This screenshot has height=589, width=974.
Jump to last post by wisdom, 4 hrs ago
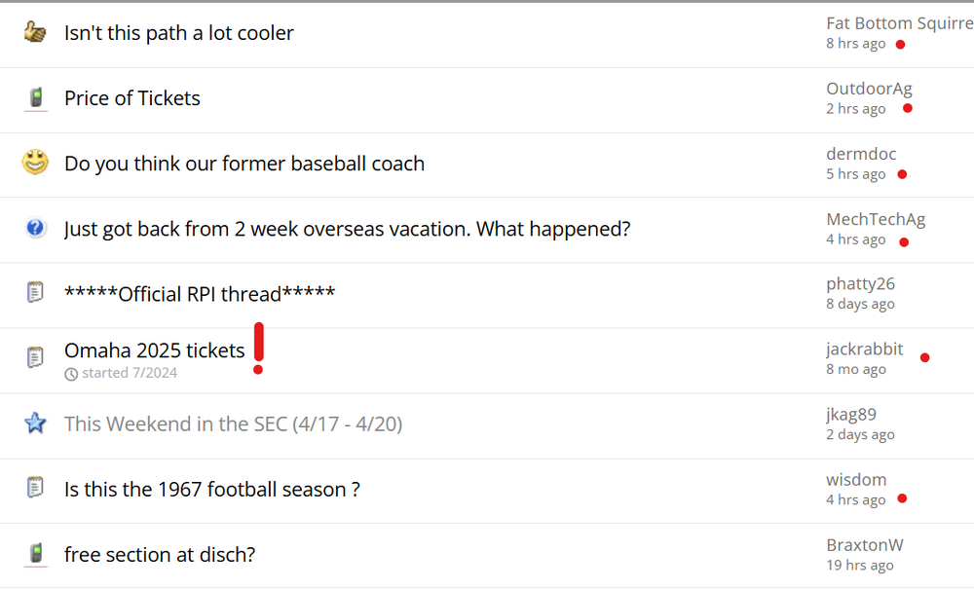(x=856, y=499)
